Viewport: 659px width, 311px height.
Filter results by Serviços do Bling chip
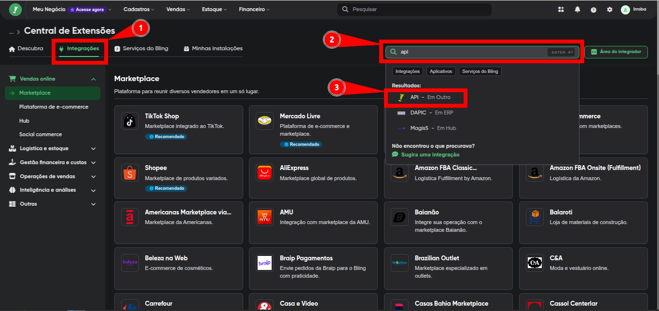[480, 71]
